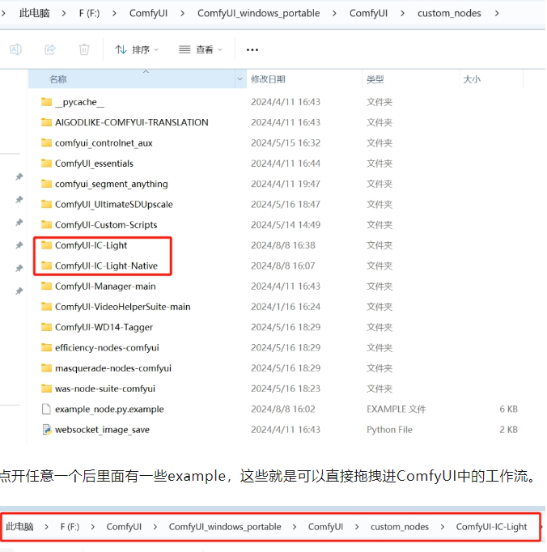This screenshot has height=552, width=547.
Task: Click the Share toolbar icon
Action: [x=50, y=49]
